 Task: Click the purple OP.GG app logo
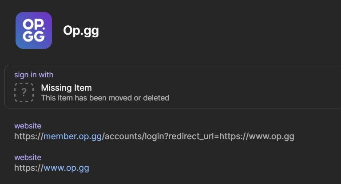pos(34,30)
